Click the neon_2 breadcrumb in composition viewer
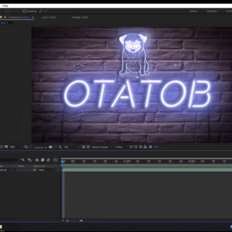The height and width of the screenshot is (232, 232). 5,23
